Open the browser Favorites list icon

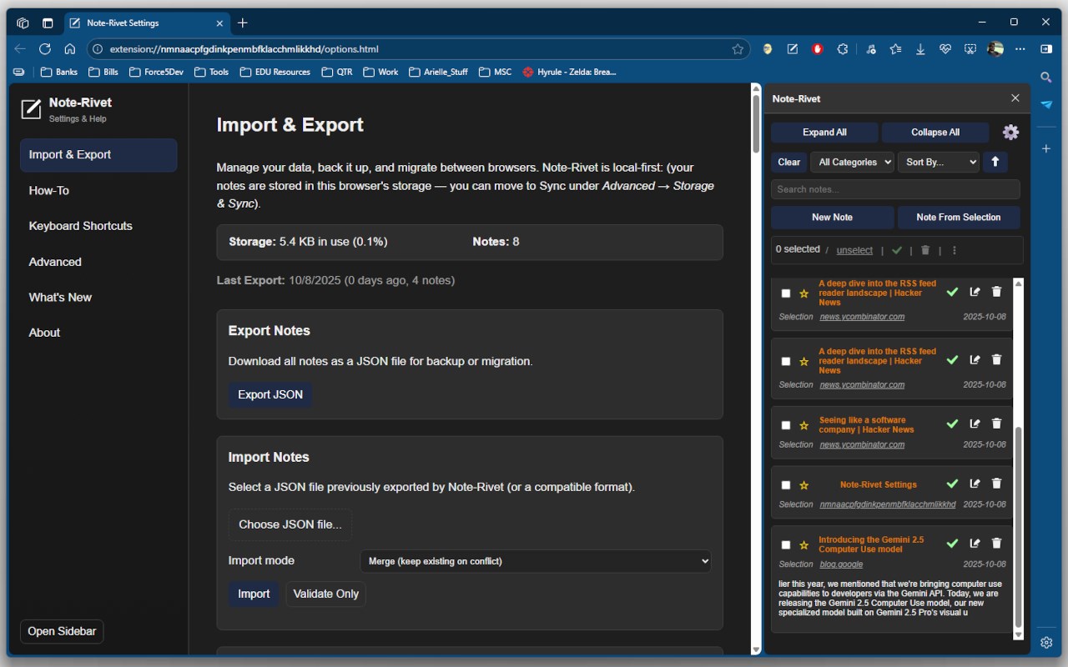(x=895, y=49)
